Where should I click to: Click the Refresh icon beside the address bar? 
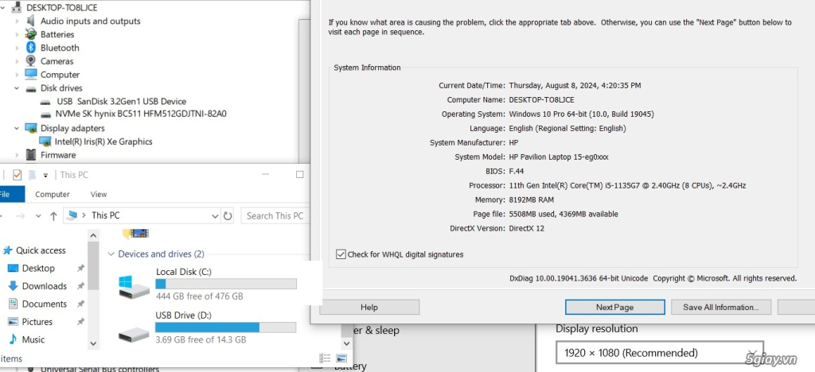click(x=228, y=216)
